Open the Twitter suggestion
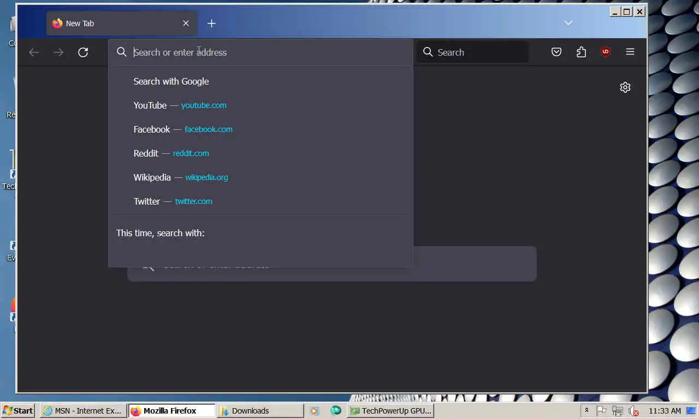The height and width of the screenshot is (419, 699). pos(260,201)
